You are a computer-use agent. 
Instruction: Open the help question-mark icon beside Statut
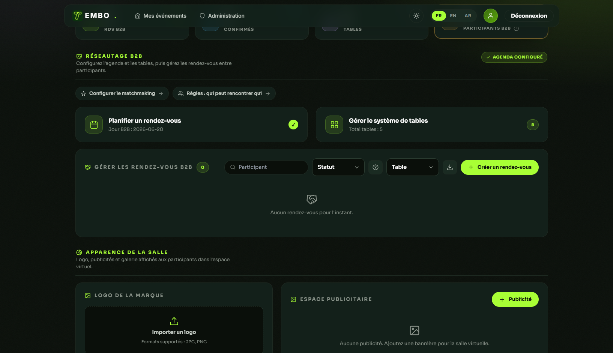376,167
